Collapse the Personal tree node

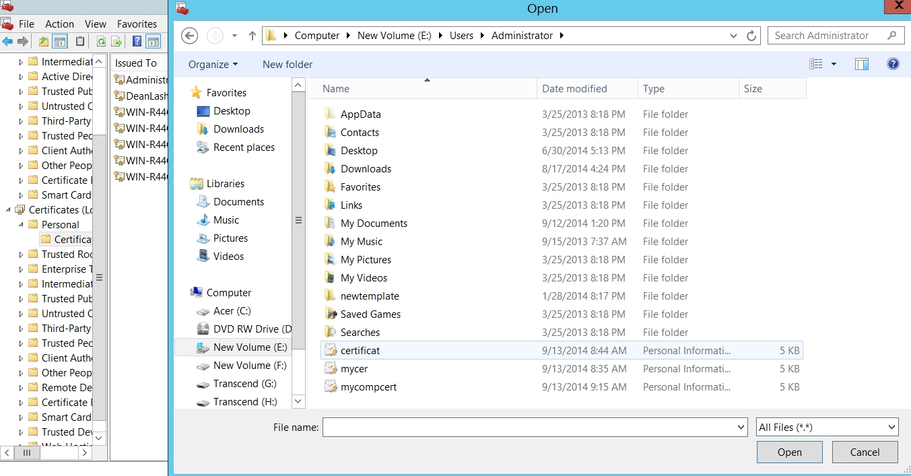click(21, 225)
